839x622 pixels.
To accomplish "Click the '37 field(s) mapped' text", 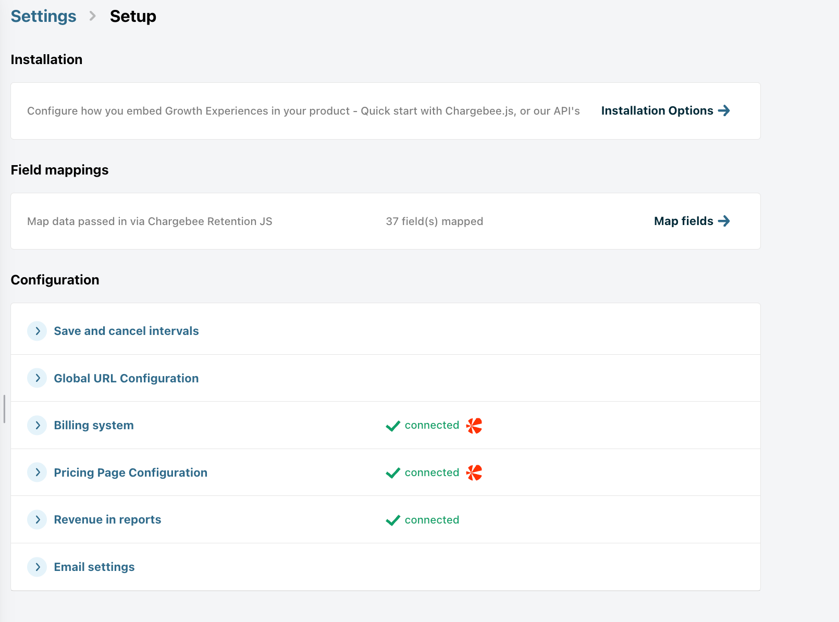I will point(435,221).
